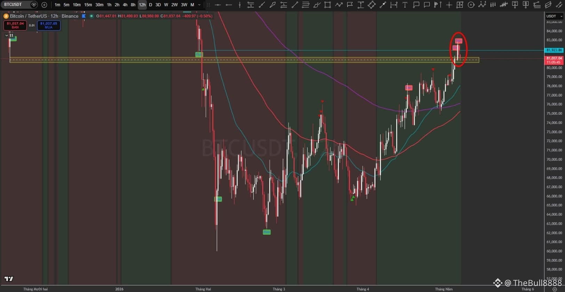Click the 0.01 spread value between BAN and MUA
This screenshot has height=292, width=565.
coord(32,25)
